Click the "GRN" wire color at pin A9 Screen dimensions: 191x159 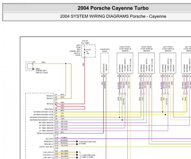[x=62, y=119]
